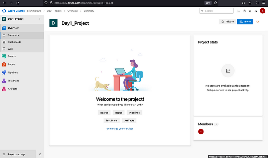This screenshot has width=268, height=158.
Task: Start with the Boards service button
Action: (104, 113)
